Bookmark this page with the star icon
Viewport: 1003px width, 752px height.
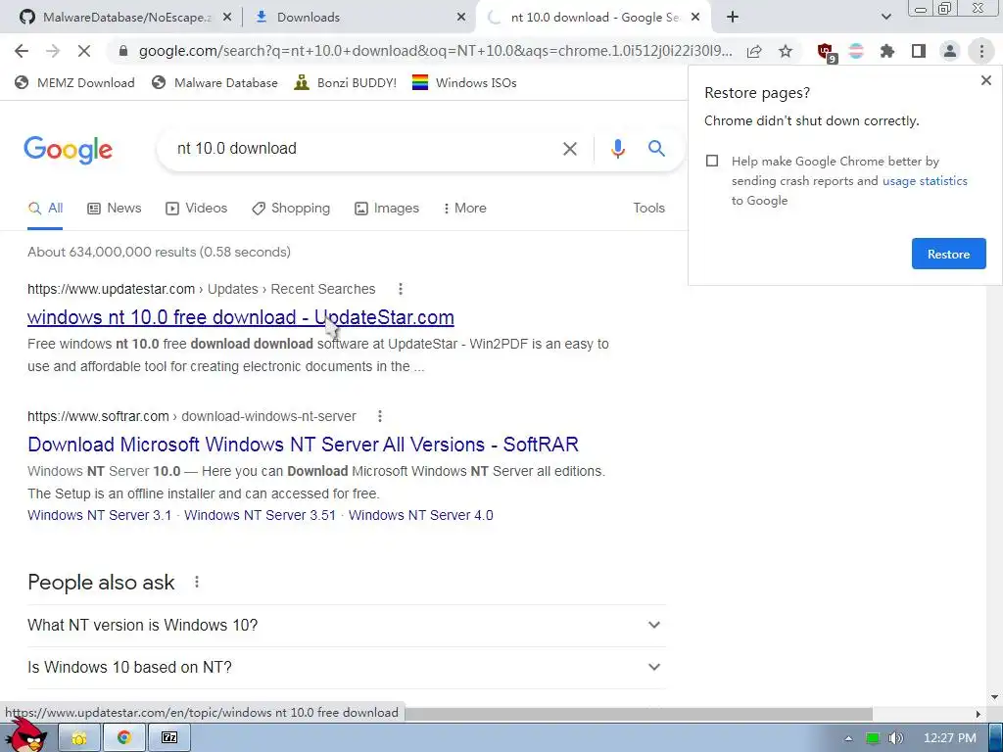point(786,51)
